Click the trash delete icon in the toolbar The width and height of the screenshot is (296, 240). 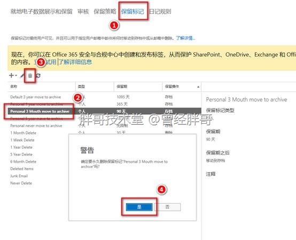click(x=30, y=76)
